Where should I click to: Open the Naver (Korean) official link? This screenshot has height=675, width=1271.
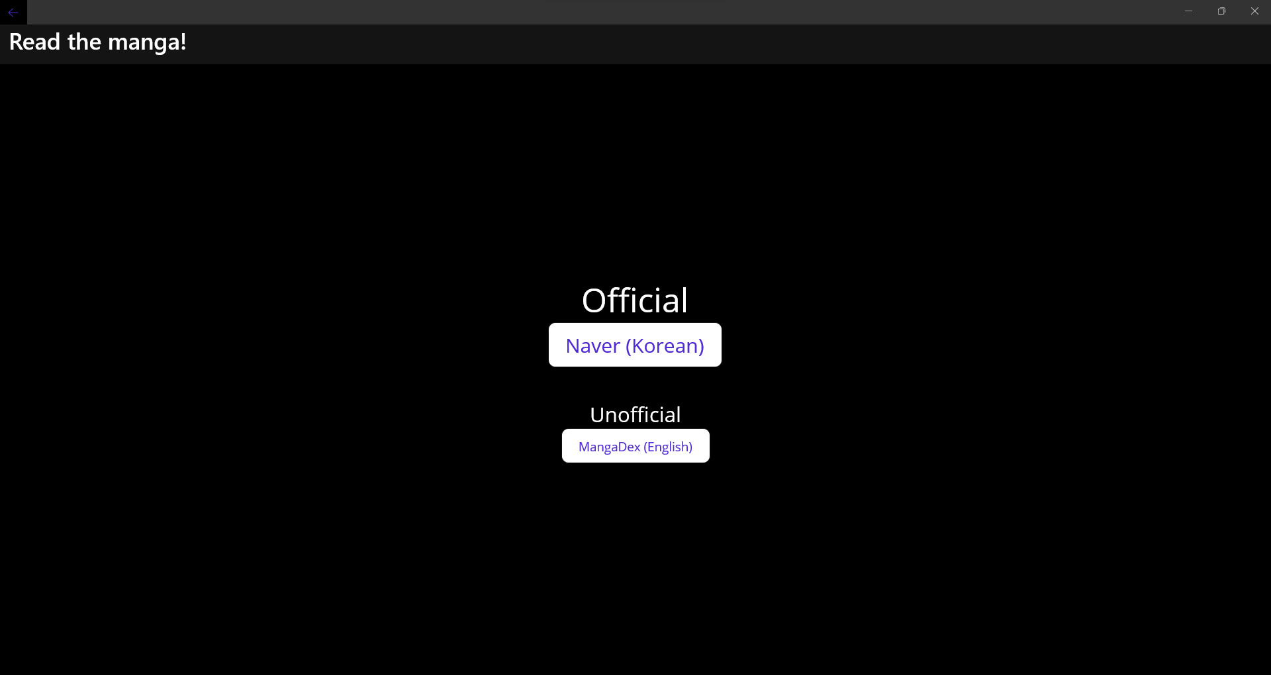point(635,345)
